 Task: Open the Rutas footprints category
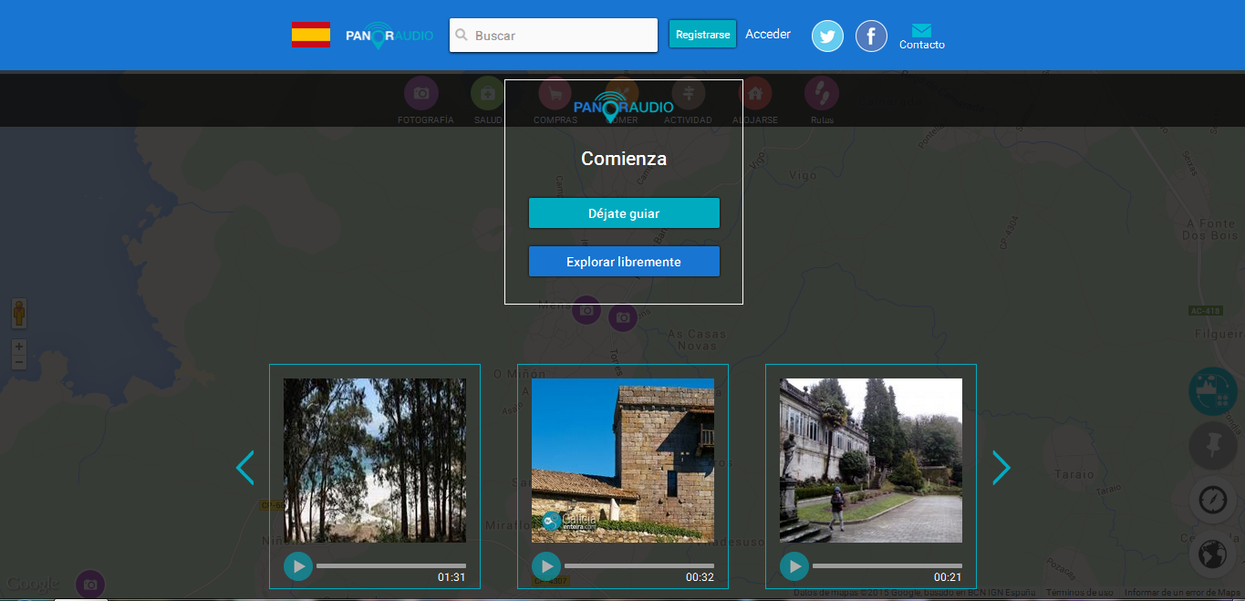tap(822, 93)
